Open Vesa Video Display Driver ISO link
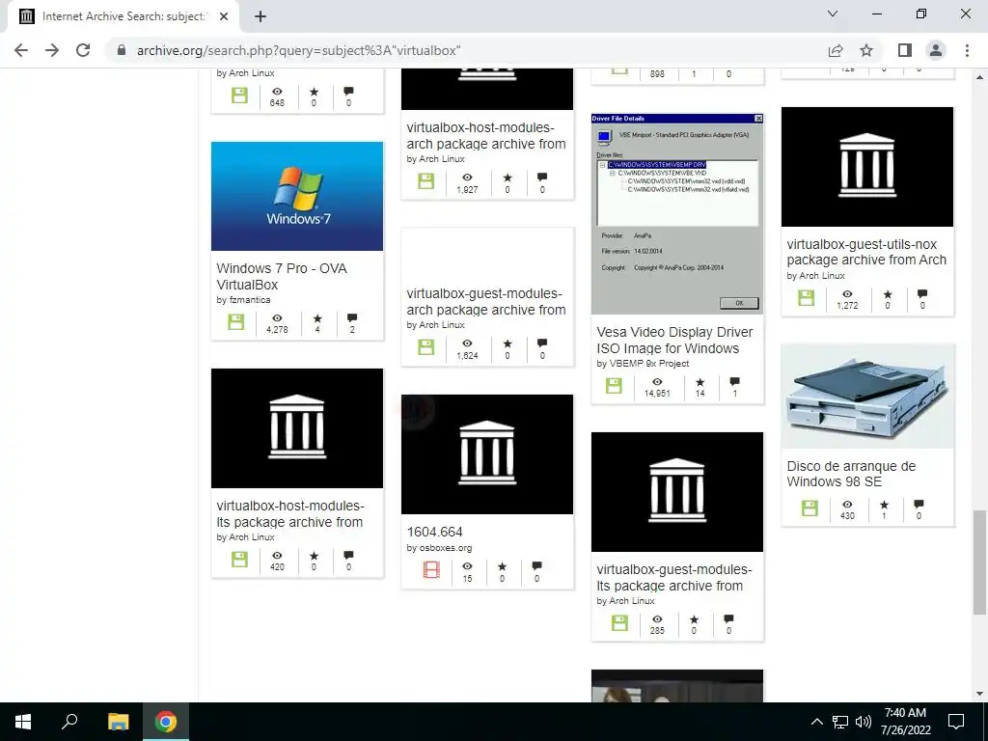 [x=674, y=341]
